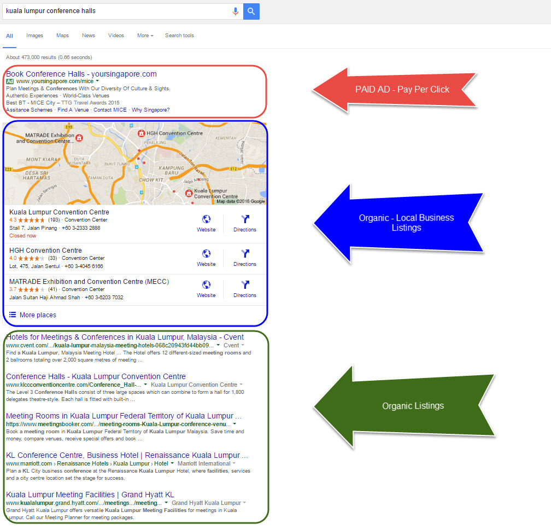The height and width of the screenshot is (529, 551).
Task: Click the '+60 3-2333 2888' phone number
Action: point(81,228)
